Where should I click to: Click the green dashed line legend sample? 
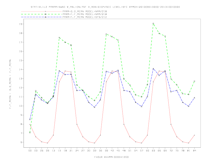point(41,14)
